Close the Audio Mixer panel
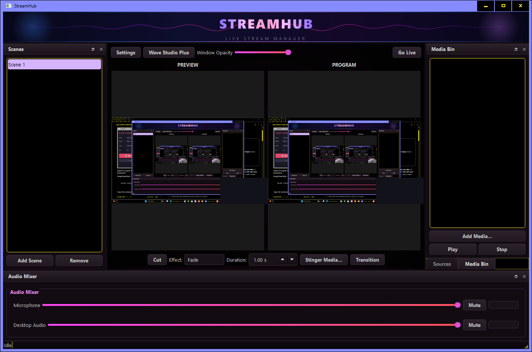Image resolution: width=532 pixels, height=352 pixels. click(524, 277)
